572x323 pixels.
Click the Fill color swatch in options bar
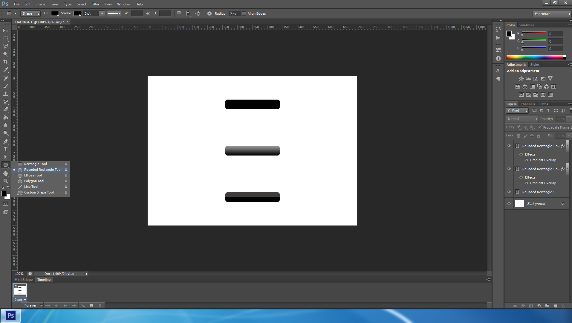point(55,13)
